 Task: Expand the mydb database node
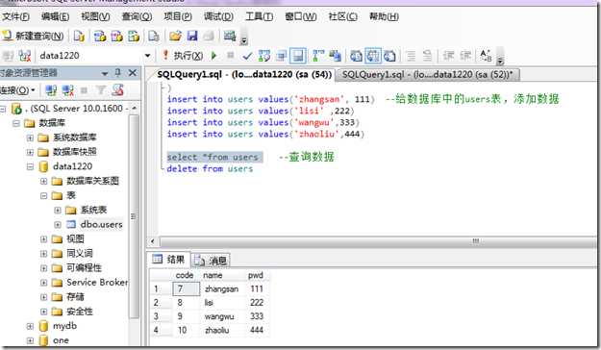[x=30, y=326]
